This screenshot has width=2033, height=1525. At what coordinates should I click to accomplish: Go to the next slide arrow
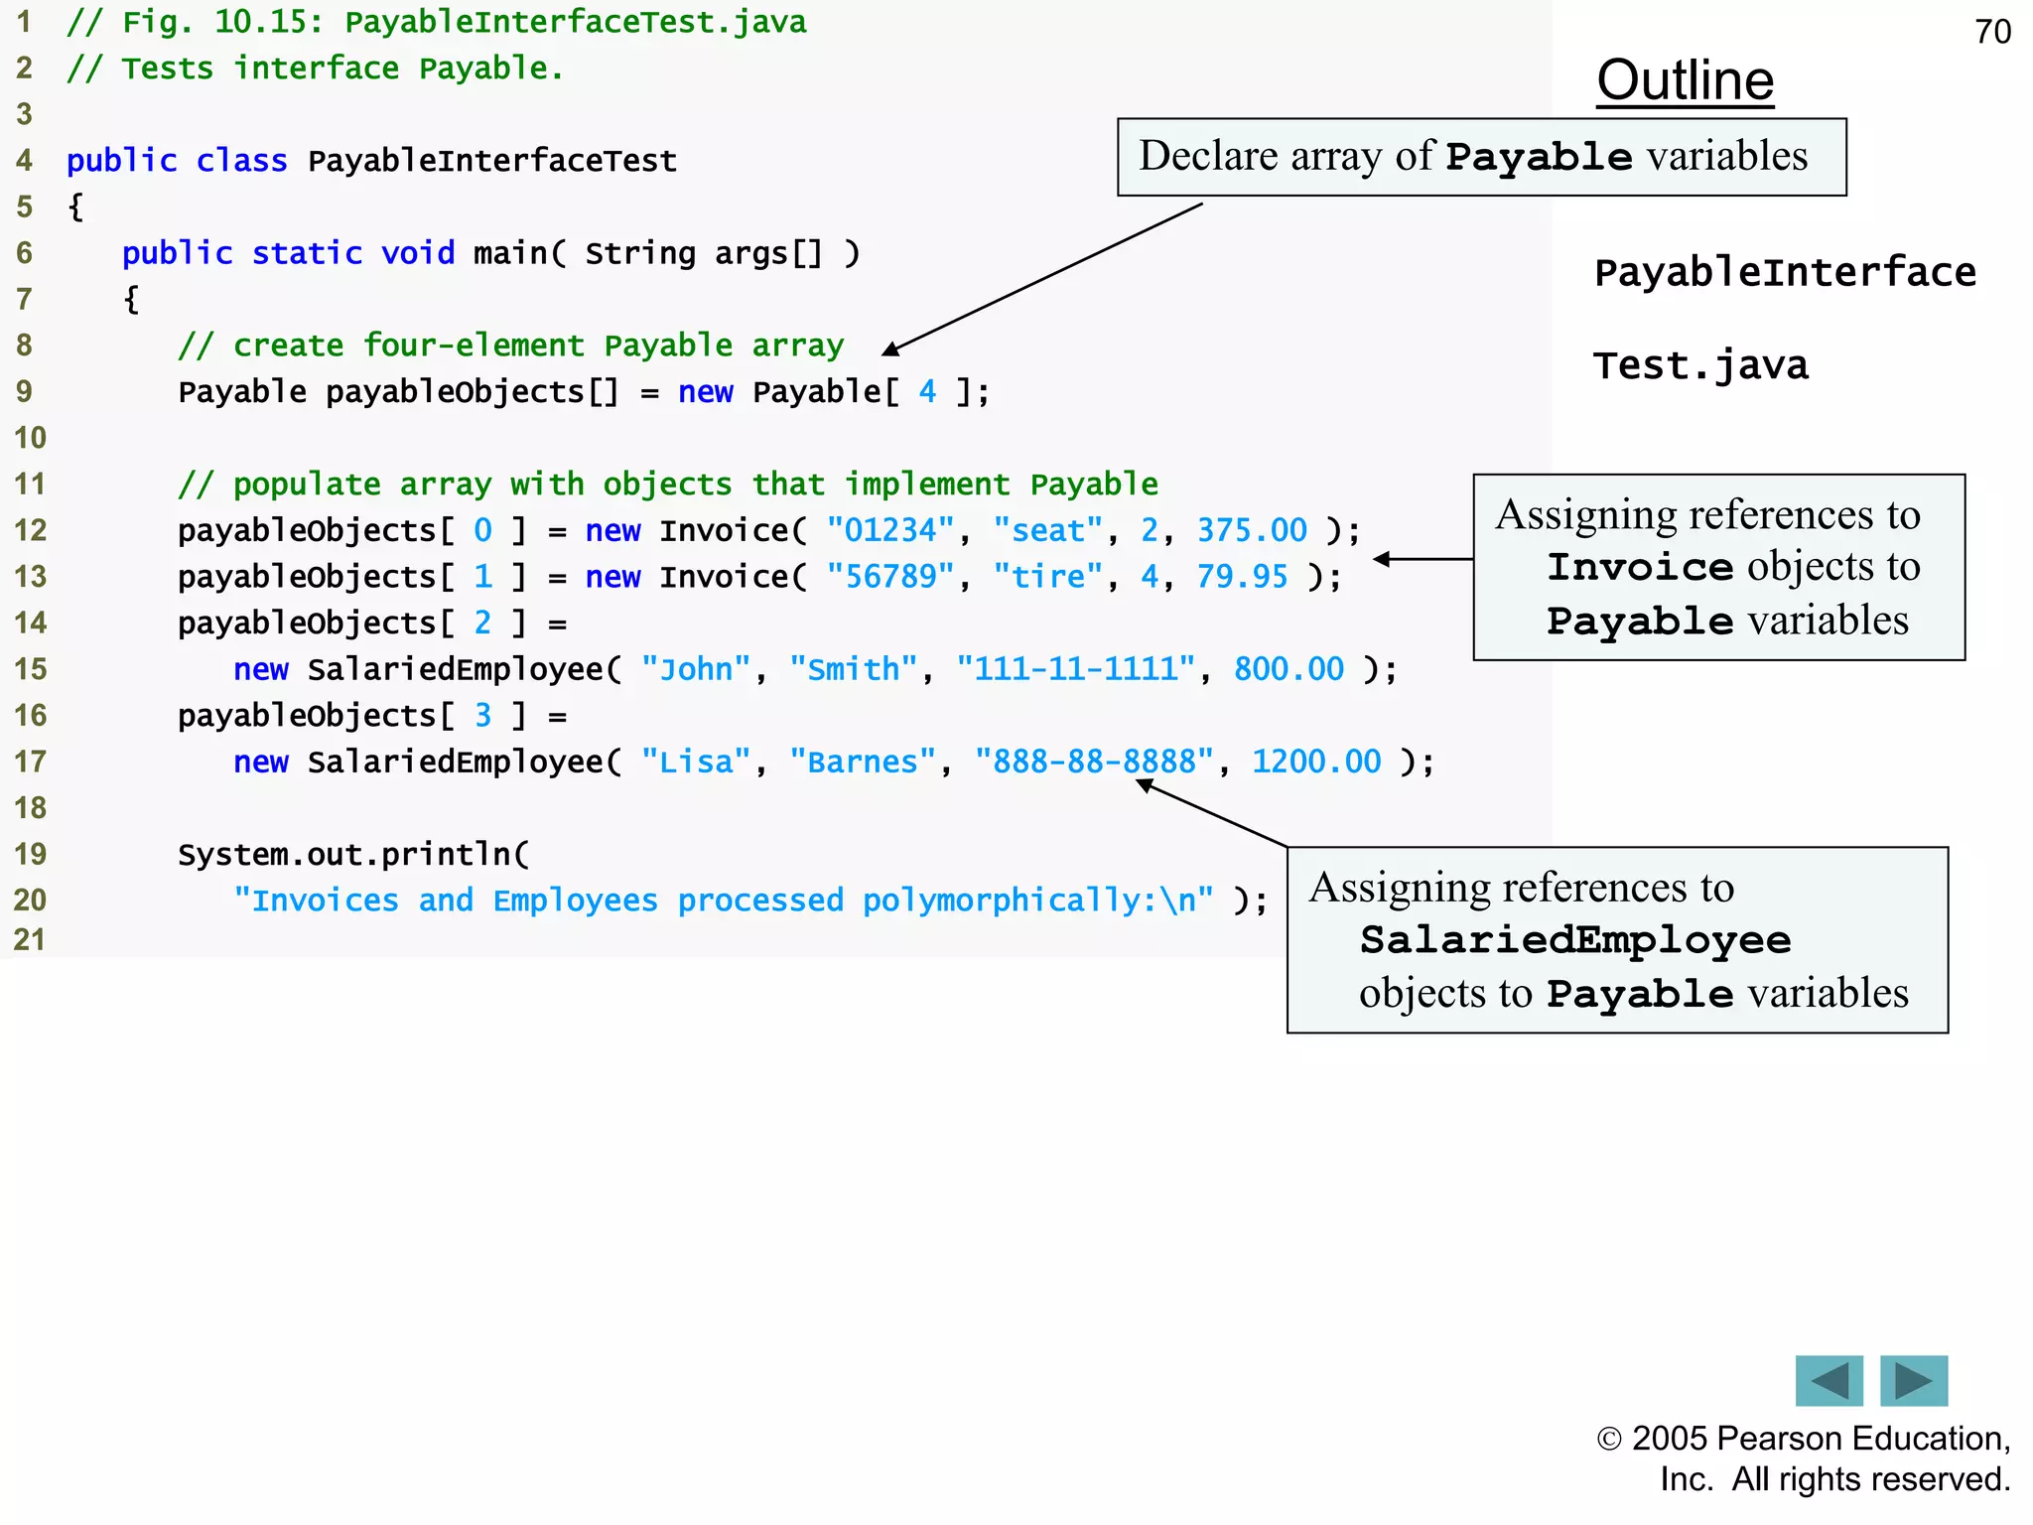pyautogui.click(x=1914, y=1380)
